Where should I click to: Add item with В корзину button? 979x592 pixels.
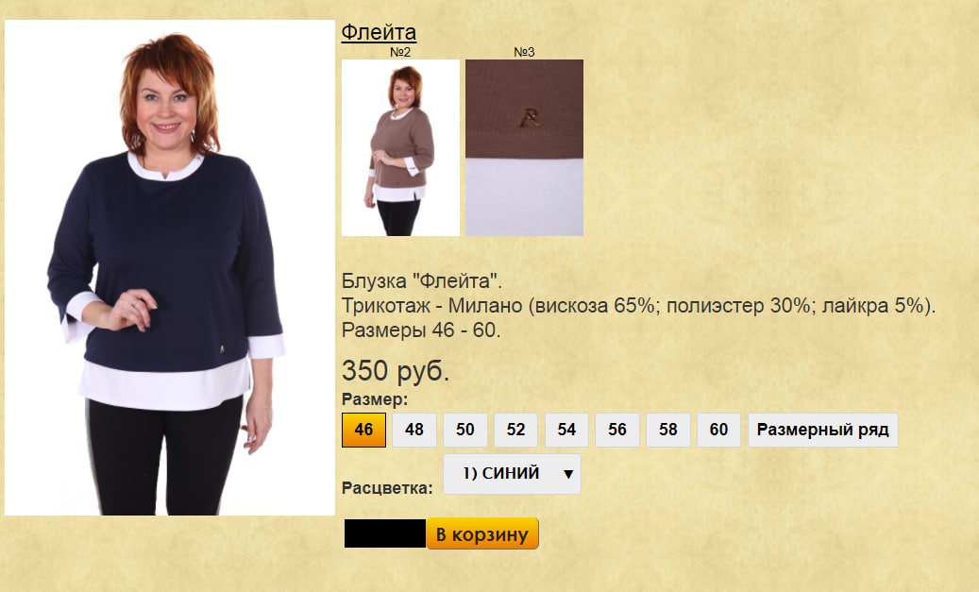(482, 533)
